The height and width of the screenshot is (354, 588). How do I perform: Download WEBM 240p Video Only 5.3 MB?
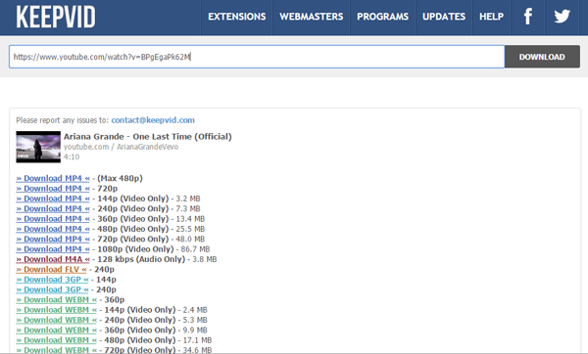click(56, 320)
